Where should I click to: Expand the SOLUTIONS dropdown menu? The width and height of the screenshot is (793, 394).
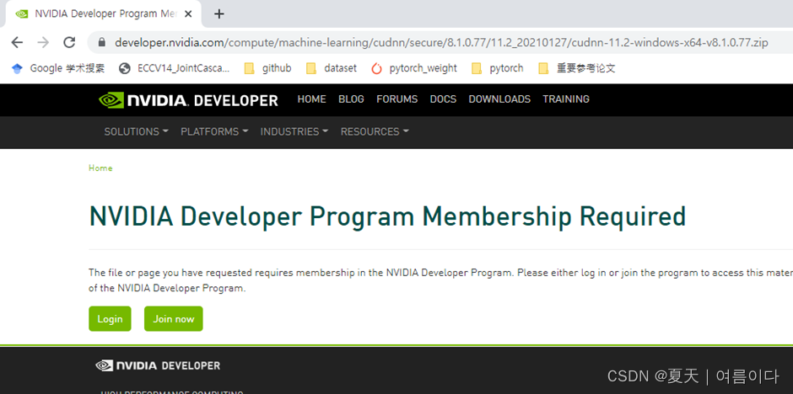pos(136,131)
